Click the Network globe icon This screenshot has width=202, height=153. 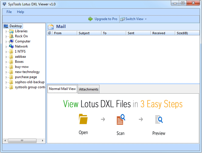point(11,46)
